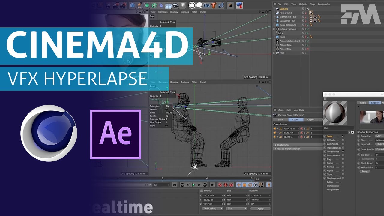384x216 pixels.
Task: Add a Light object from toolbar
Action: (x=183, y=5)
